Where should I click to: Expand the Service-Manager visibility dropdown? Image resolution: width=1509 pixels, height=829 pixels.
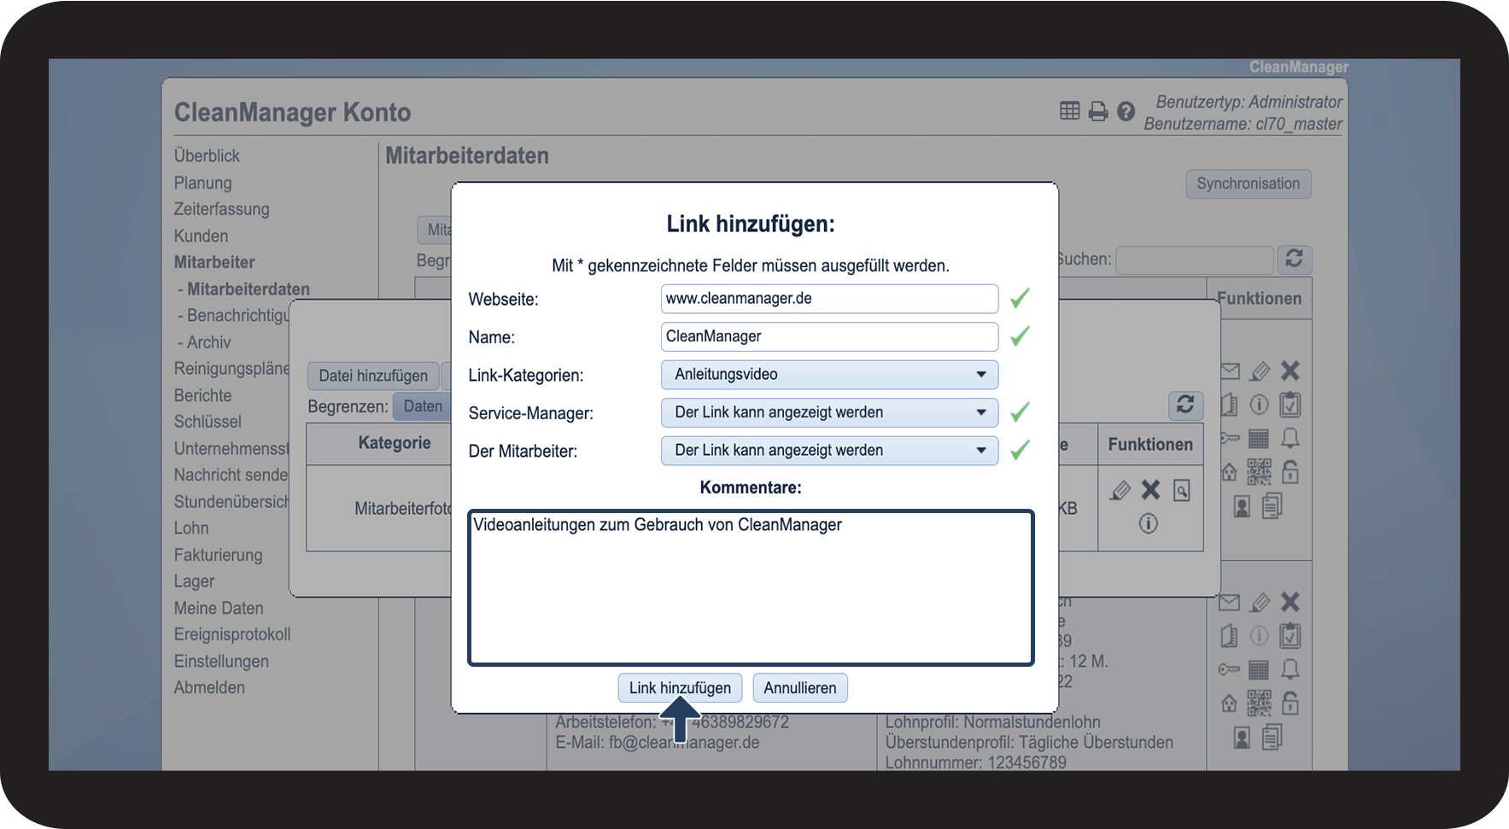[828, 412]
